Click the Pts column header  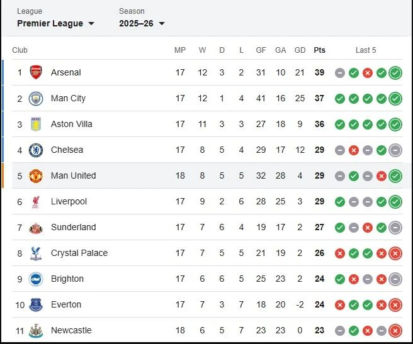(x=320, y=50)
